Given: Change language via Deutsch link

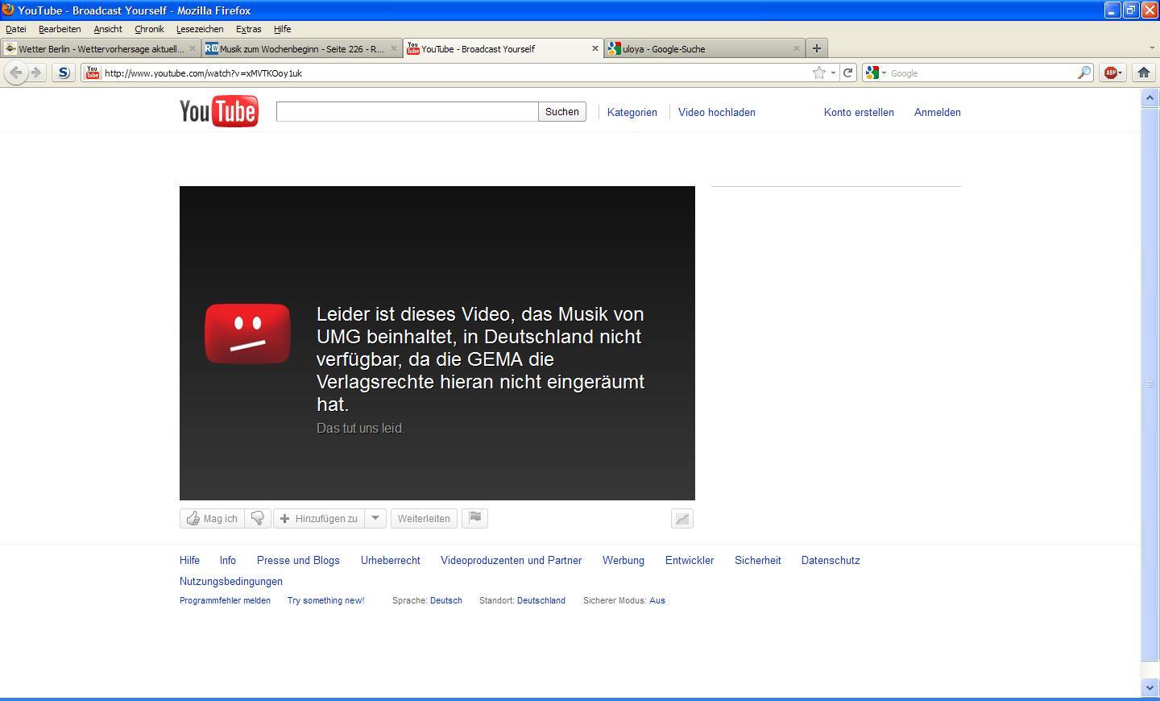Looking at the screenshot, I should pyautogui.click(x=446, y=600).
